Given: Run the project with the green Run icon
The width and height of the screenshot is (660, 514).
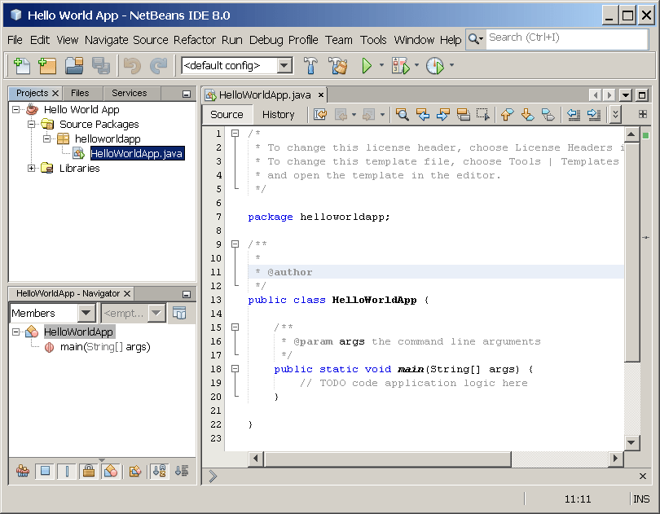Looking at the screenshot, I should point(367,67).
